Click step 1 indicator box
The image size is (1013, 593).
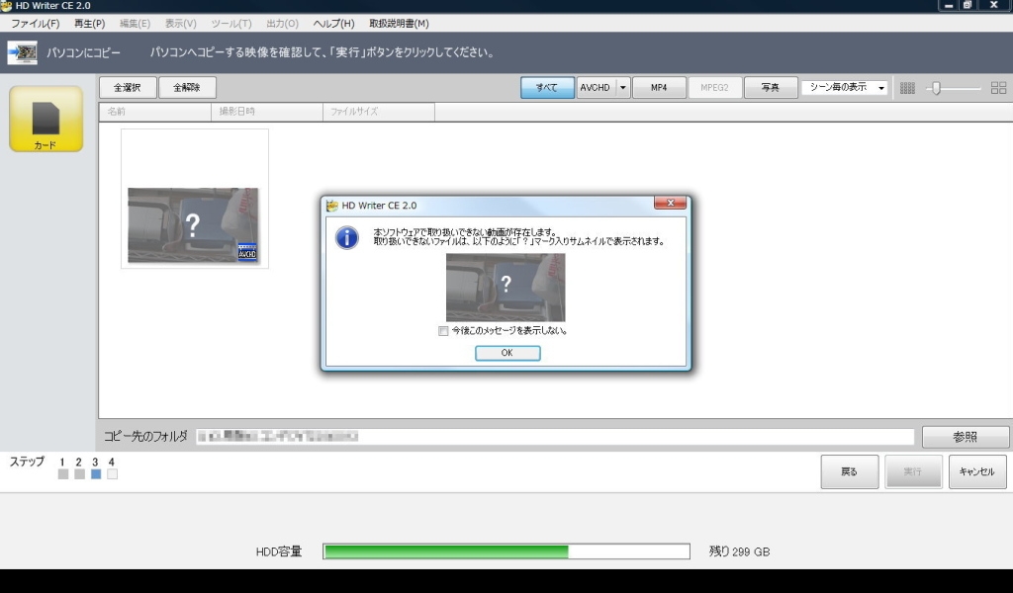coord(62,474)
